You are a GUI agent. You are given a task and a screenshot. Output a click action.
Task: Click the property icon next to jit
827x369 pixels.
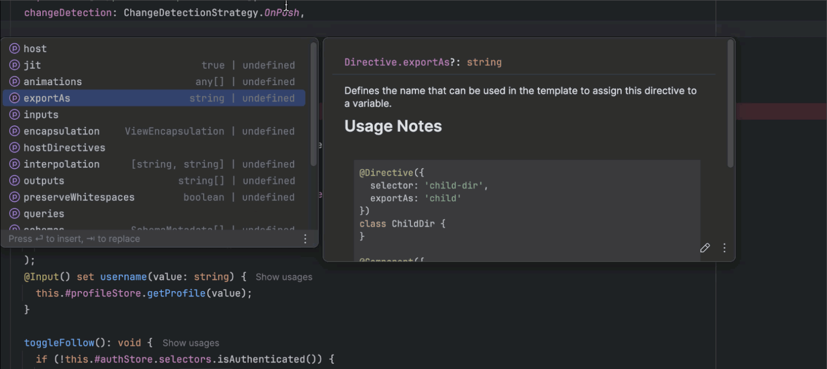coord(15,65)
